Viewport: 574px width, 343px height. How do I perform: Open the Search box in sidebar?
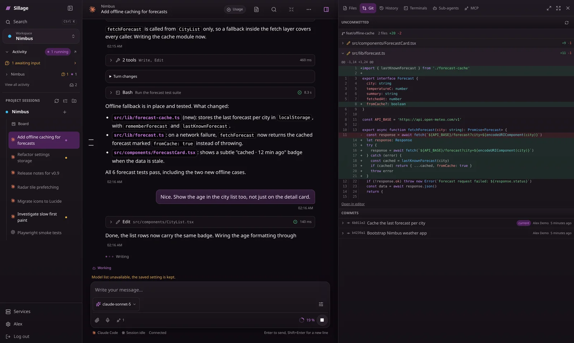click(x=41, y=22)
